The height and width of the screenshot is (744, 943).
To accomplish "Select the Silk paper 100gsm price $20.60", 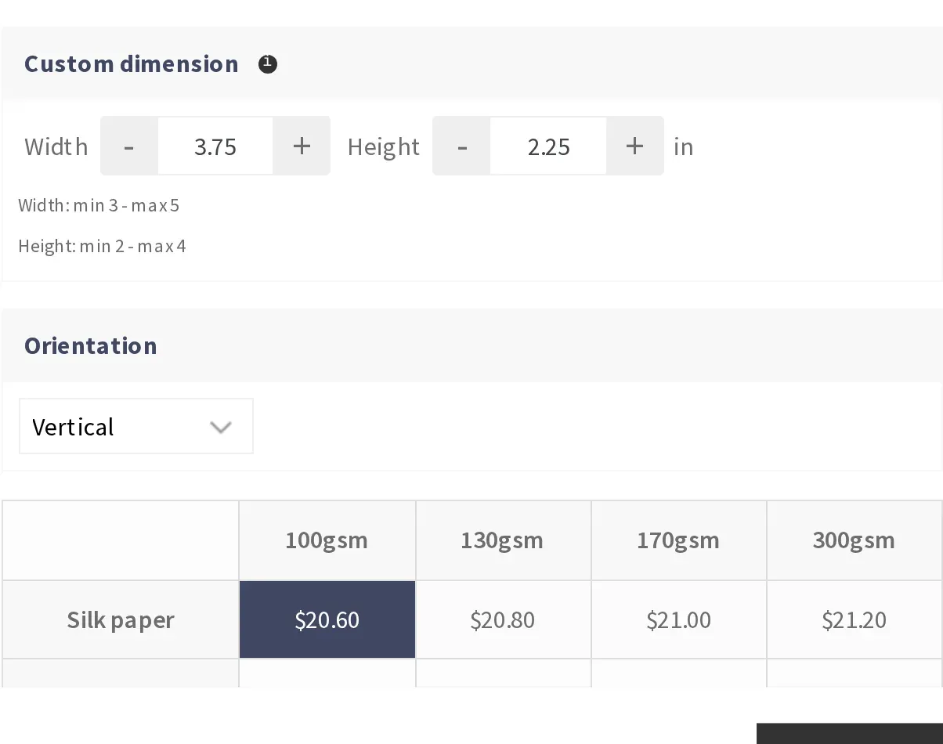I will point(327,619).
